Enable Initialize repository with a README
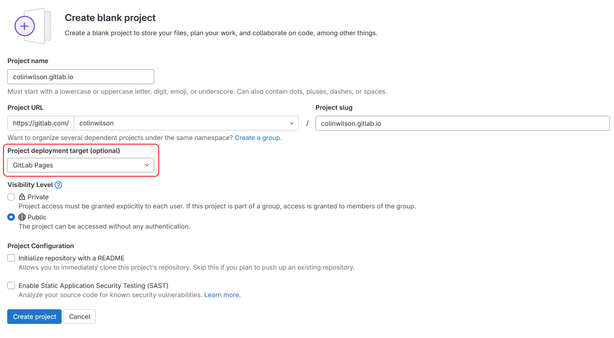Screen dimensions: 614x338 (x=11, y=258)
